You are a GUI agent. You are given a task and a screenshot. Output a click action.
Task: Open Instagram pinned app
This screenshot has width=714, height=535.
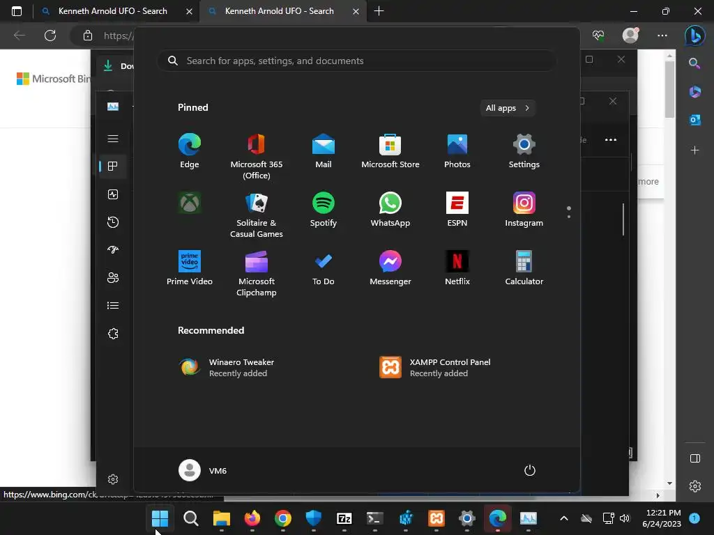click(524, 210)
